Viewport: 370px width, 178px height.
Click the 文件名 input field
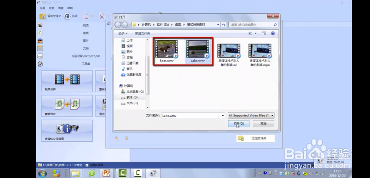pos(193,116)
